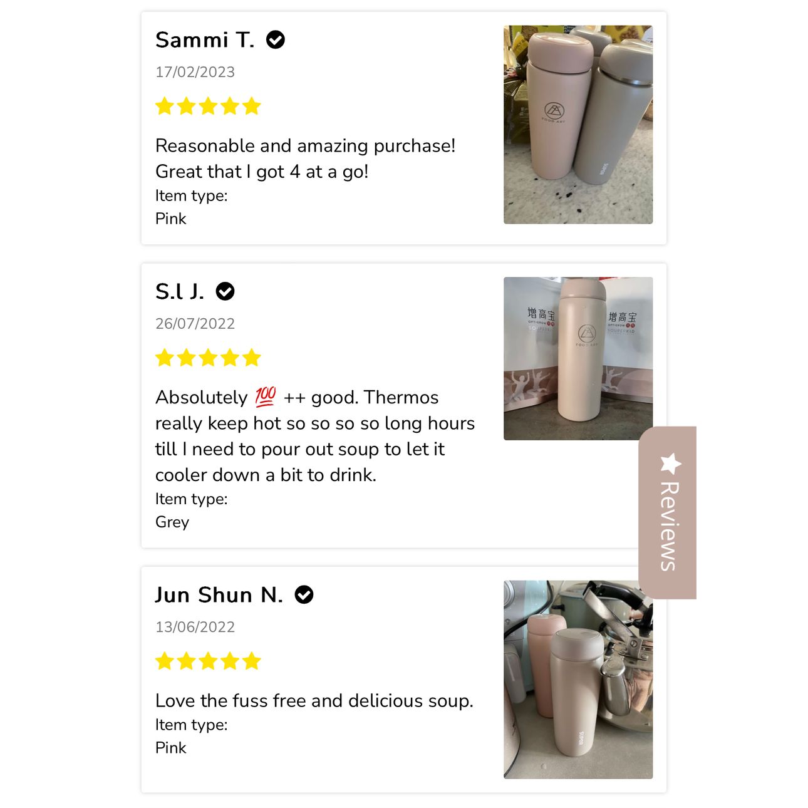808x808 pixels.
Task: Open S.l J.'s thermos review photo
Action: pyautogui.click(x=578, y=358)
